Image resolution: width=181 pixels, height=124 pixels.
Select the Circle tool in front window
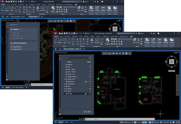[x=65, y=40]
